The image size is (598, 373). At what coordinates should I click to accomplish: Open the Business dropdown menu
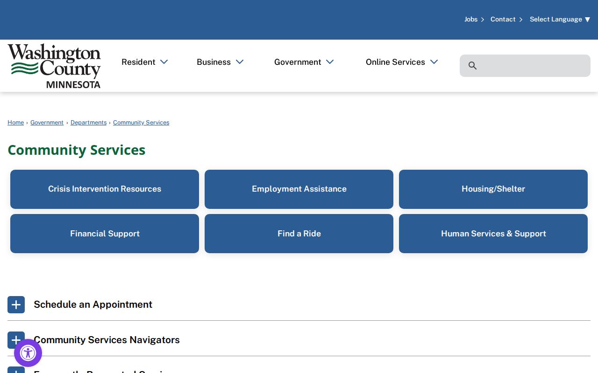pyautogui.click(x=220, y=62)
